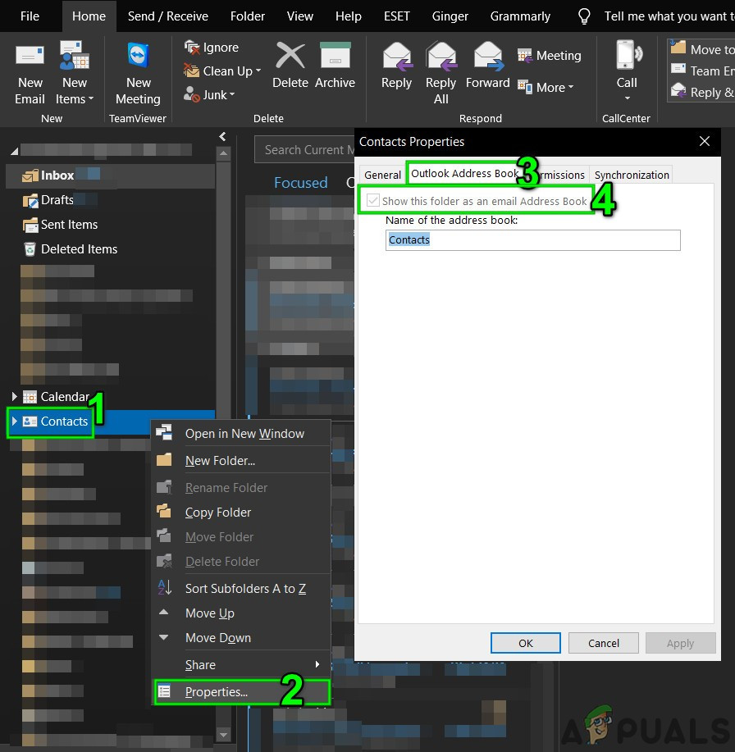
Task: Click in the Search Current Mailbox field
Action: click(x=305, y=149)
